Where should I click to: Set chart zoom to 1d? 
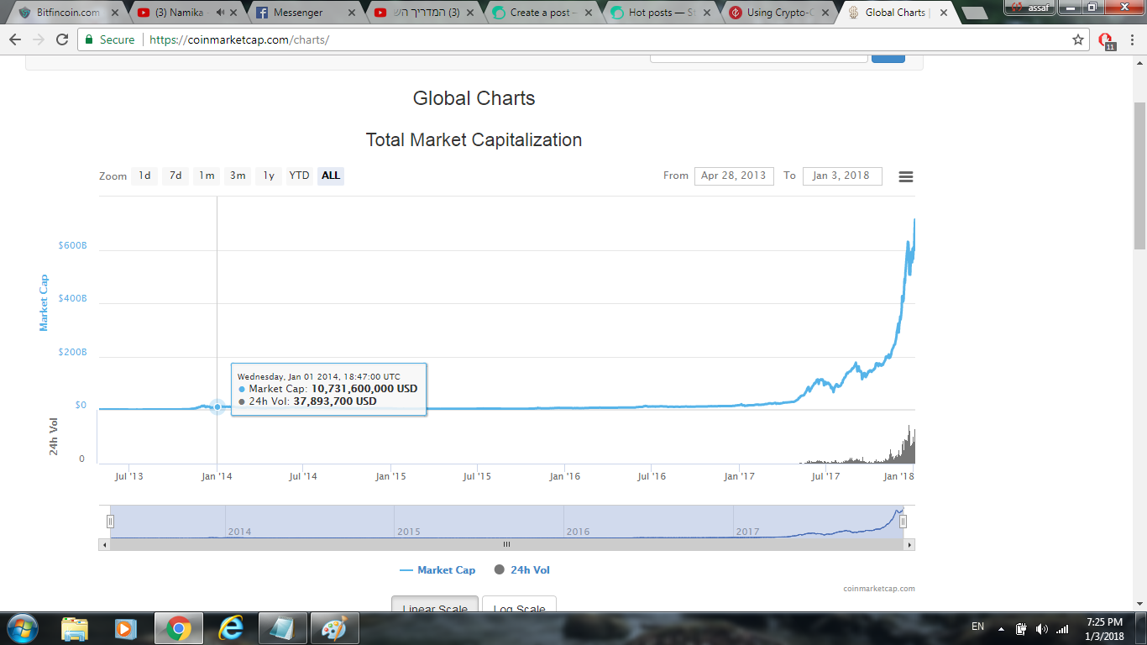click(x=144, y=176)
